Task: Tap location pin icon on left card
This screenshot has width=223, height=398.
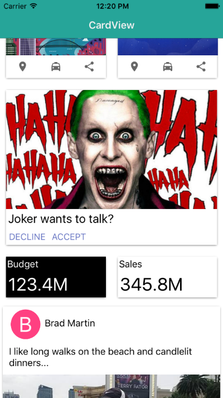Action: 23,67
